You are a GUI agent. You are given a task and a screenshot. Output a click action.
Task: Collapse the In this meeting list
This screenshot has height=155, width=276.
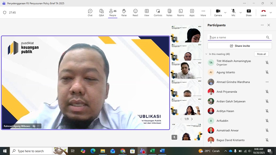click(x=206, y=54)
